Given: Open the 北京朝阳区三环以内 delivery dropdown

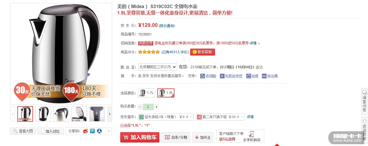Looking at the screenshot, I should click(157, 67).
